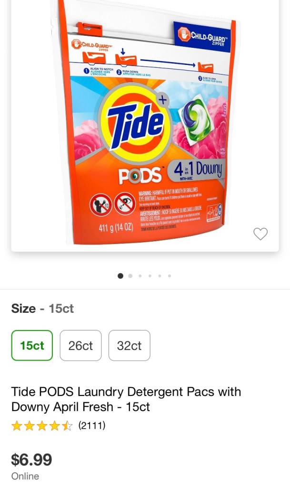290x489 pixels.
Task: Tap the heart favorite icon
Action: click(x=260, y=234)
